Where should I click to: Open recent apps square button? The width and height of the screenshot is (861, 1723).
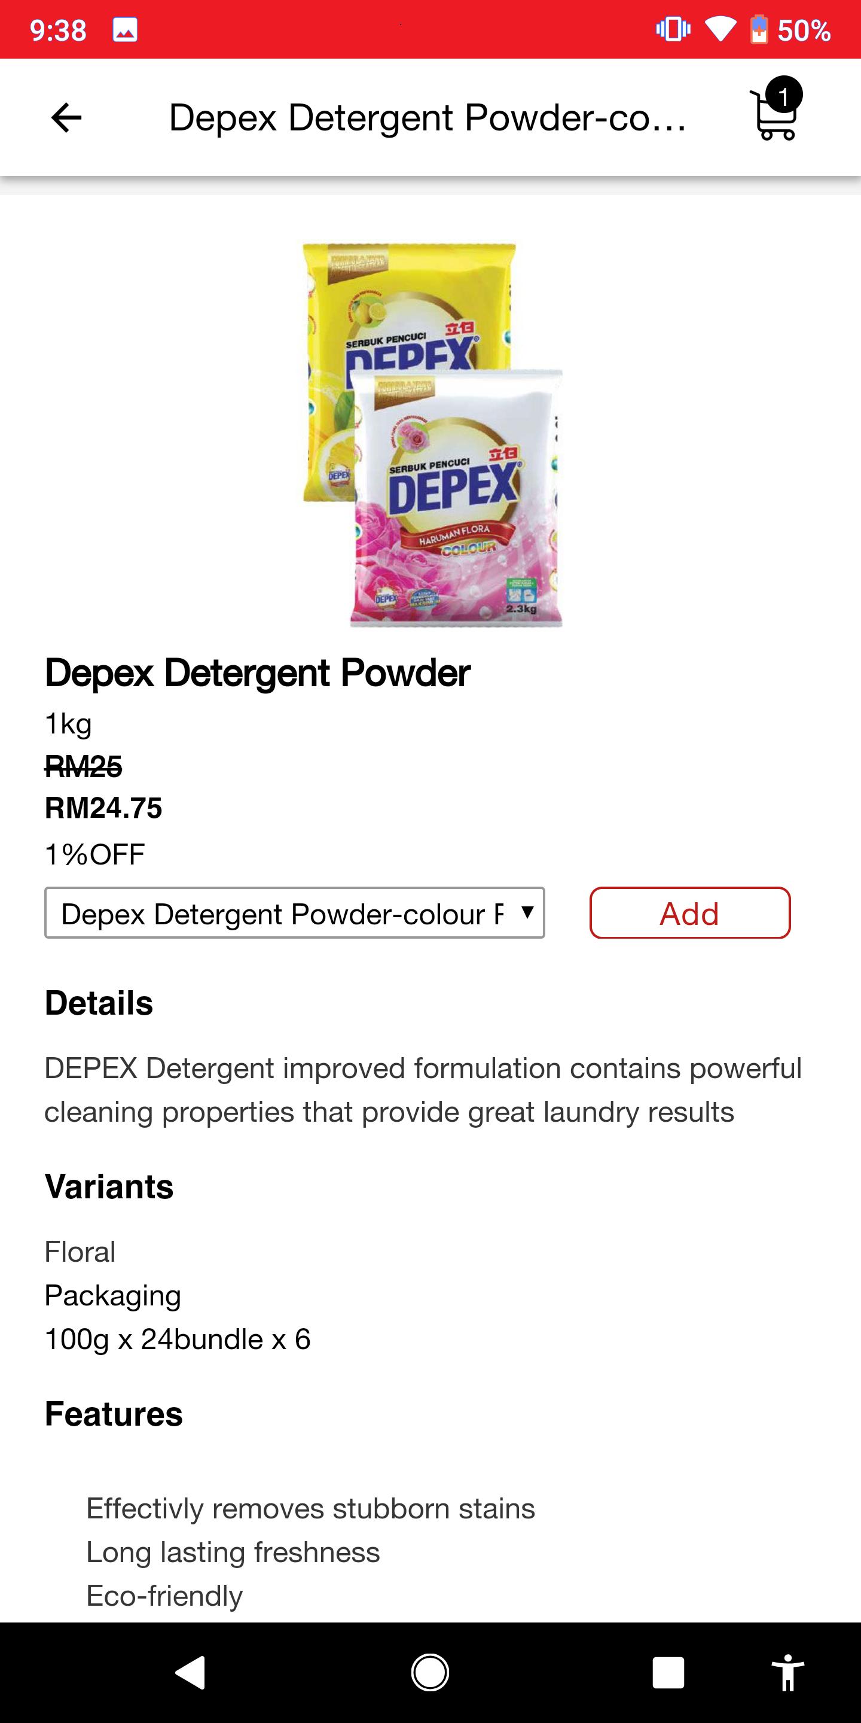pyautogui.click(x=668, y=1673)
